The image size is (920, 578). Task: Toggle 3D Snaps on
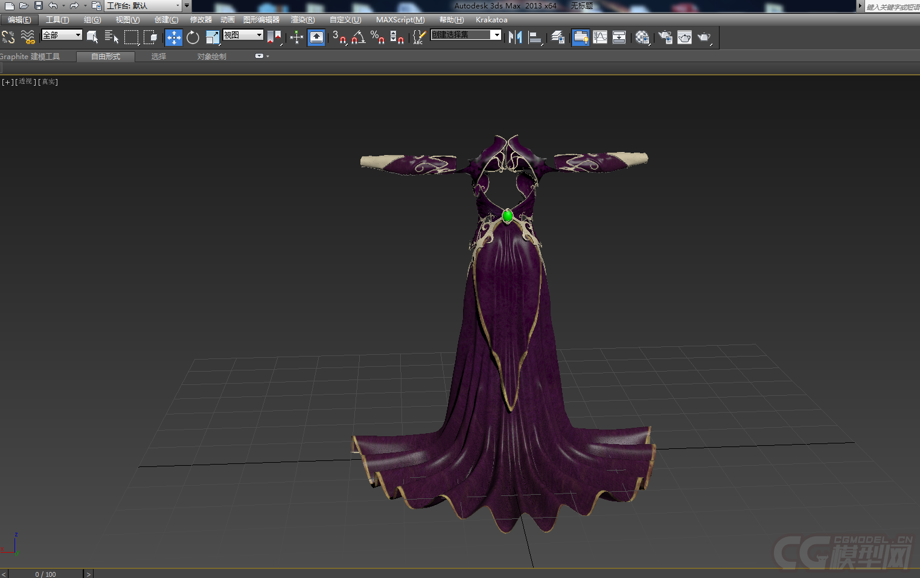click(339, 37)
